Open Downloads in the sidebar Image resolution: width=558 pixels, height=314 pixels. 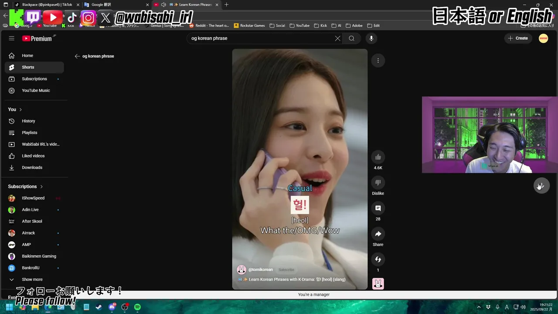[x=34, y=167]
